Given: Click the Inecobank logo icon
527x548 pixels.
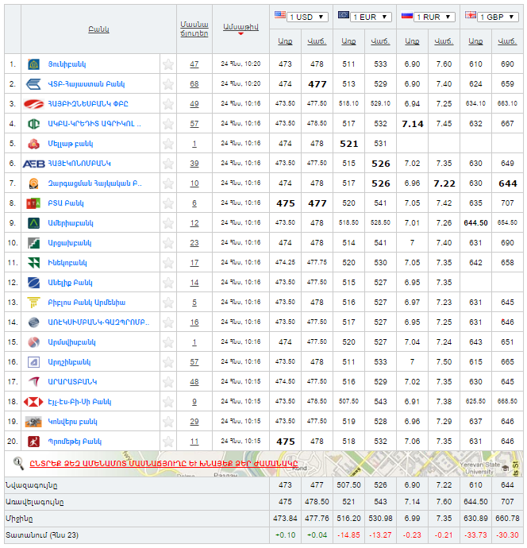Looking at the screenshot, I should (33, 263).
